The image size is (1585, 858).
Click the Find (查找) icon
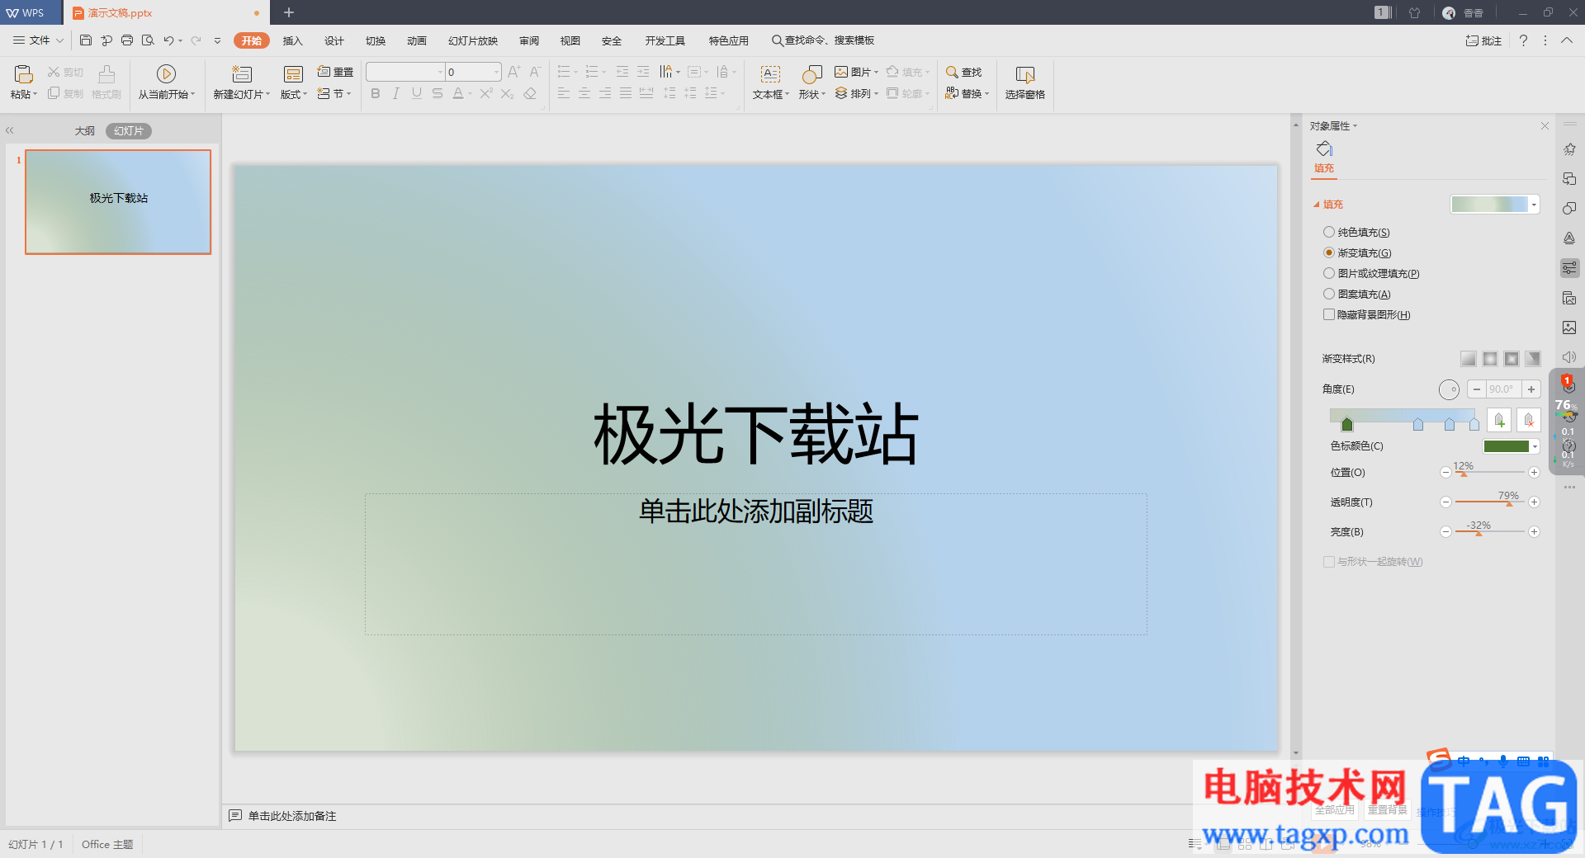(x=952, y=72)
